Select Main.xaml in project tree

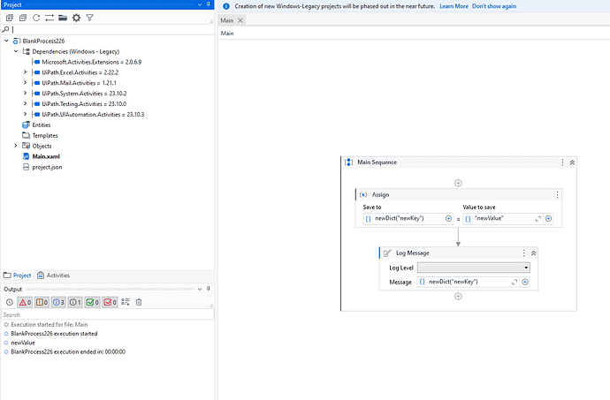[x=46, y=156]
